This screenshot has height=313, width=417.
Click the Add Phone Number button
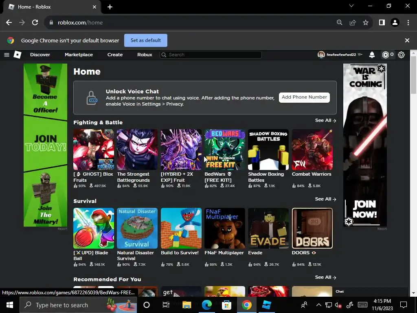[304, 97]
